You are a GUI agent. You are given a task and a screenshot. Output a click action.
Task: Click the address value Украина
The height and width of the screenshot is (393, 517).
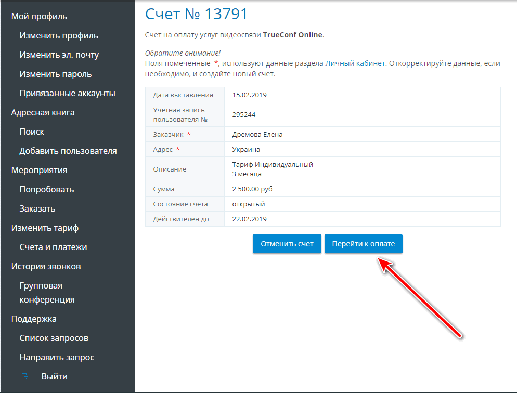(x=246, y=150)
